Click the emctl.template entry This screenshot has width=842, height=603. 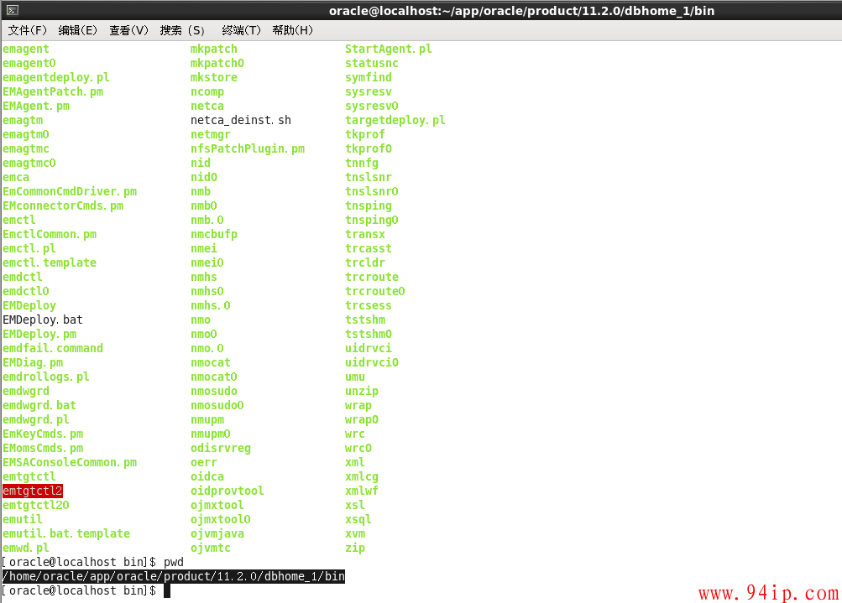click(50, 263)
